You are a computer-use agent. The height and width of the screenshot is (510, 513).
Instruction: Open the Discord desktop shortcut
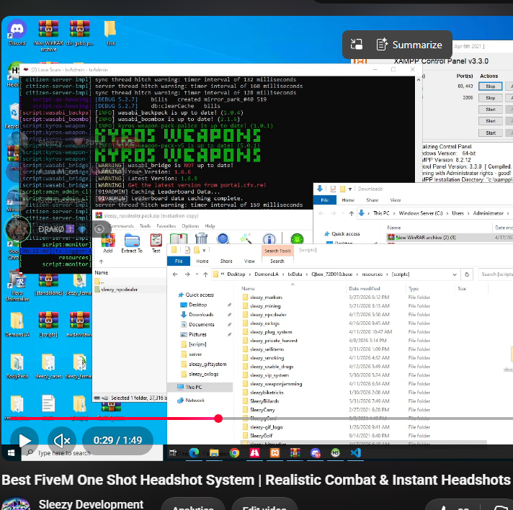click(17, 32)
